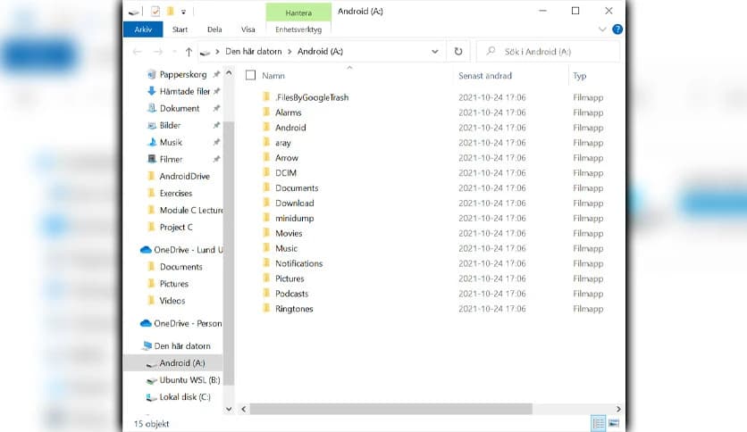Click the navigation pane scroll down arrow
747x432 pixels.
click(229, 409)
